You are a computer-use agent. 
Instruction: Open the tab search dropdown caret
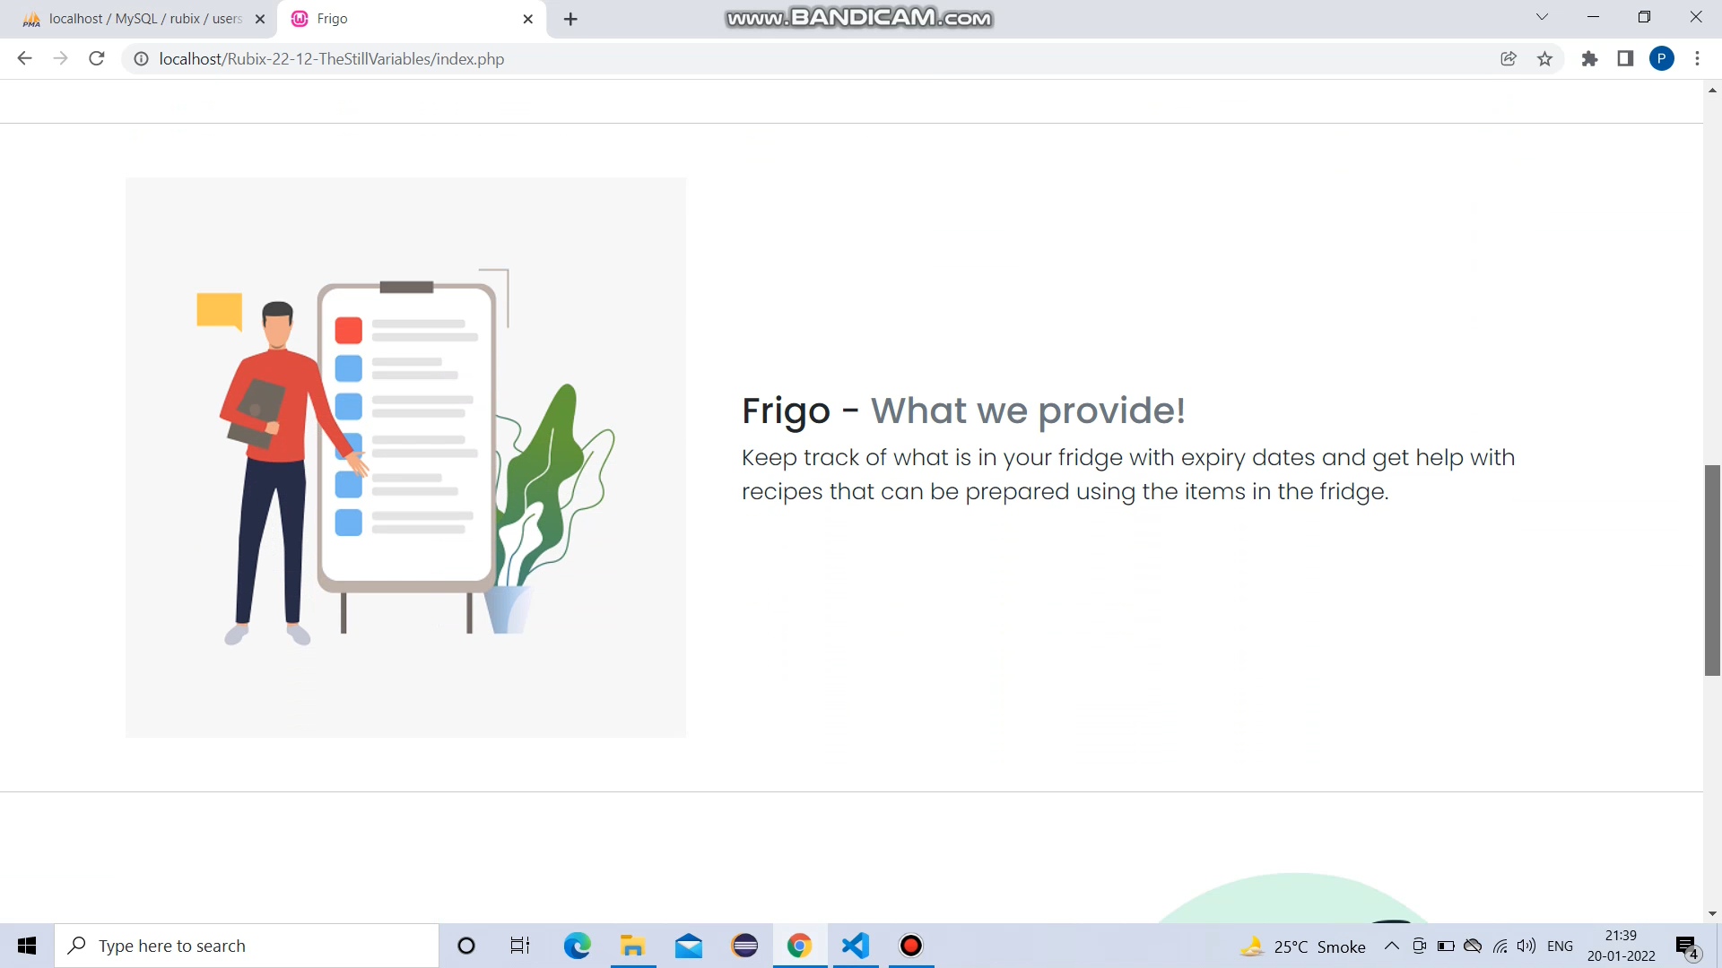[x=1542, y=17]
